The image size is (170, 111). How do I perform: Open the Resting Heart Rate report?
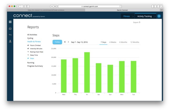click(x=36, y=52)
